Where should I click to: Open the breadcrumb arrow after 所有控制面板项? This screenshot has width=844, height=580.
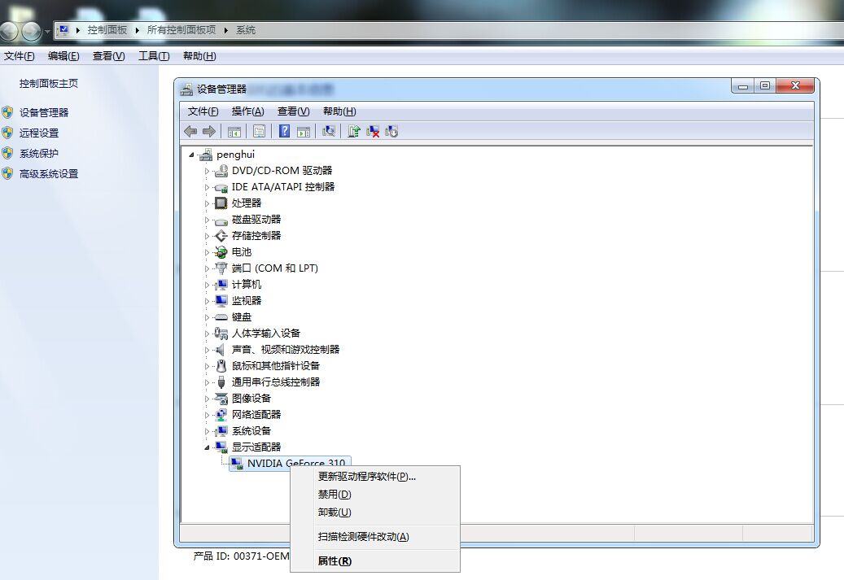225,30
